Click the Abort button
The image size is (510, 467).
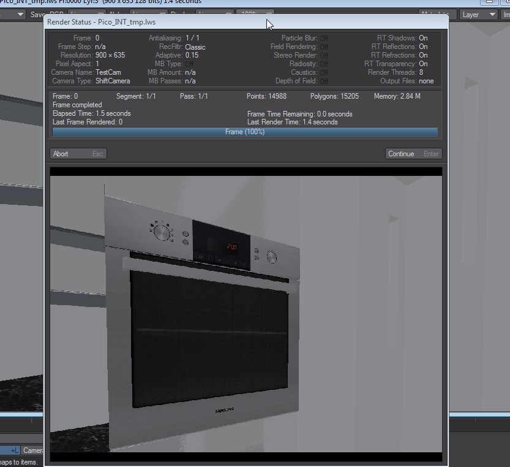tap(78, 154)
